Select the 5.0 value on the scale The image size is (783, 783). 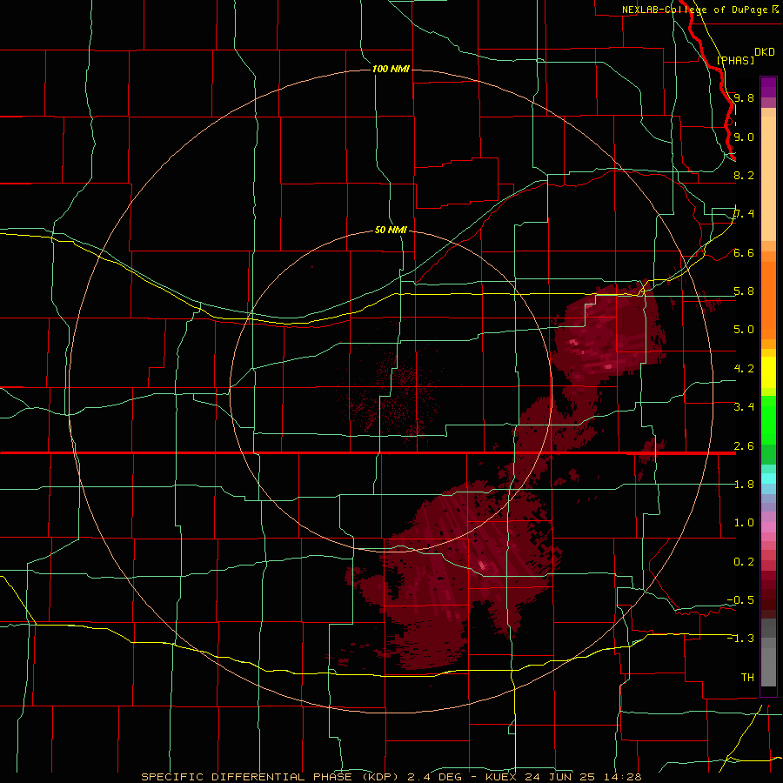744,330
